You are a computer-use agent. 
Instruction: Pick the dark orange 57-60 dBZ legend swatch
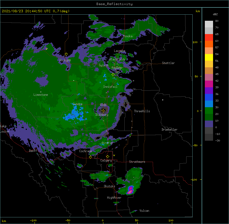click(x=209, y=44)
